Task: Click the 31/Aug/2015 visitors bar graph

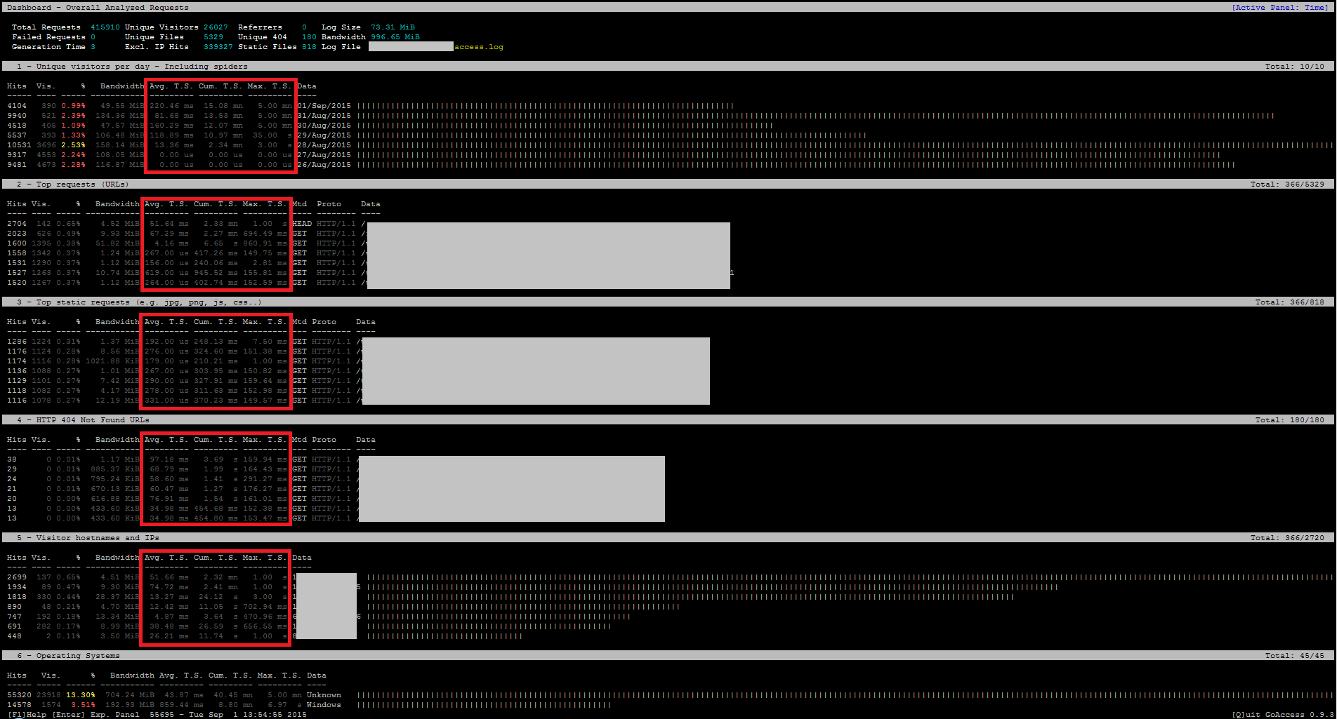Action: tap(815, 116)
